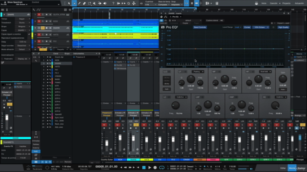This screenshot has height=172, width=307.
Task: Open the track list icon
Action: (x=65, y=10)
